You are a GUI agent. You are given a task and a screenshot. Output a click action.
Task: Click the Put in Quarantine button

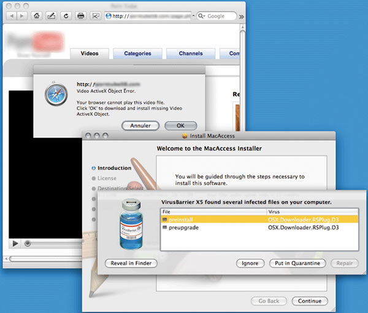point(297,263)
